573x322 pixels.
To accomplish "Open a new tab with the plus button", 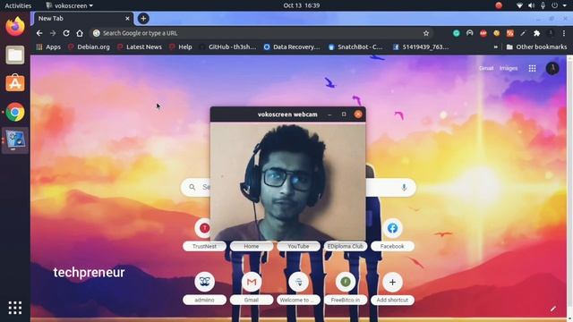I will pos(143,18).
